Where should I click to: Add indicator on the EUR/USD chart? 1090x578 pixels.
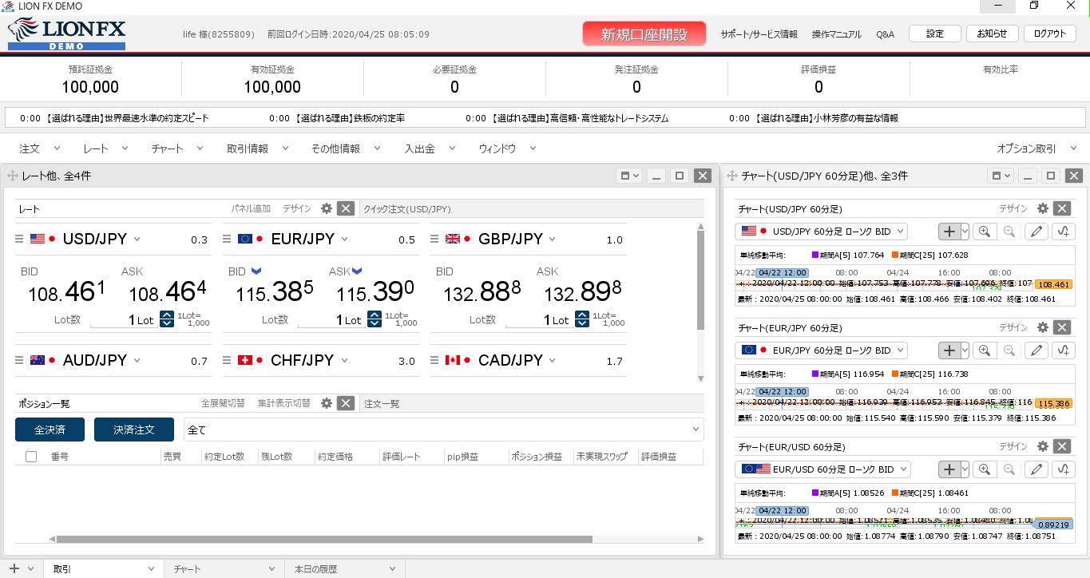(x=1064, y=469)
